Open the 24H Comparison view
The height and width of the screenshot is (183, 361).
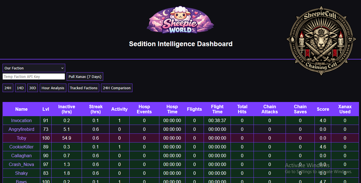[x=117, y=88]
